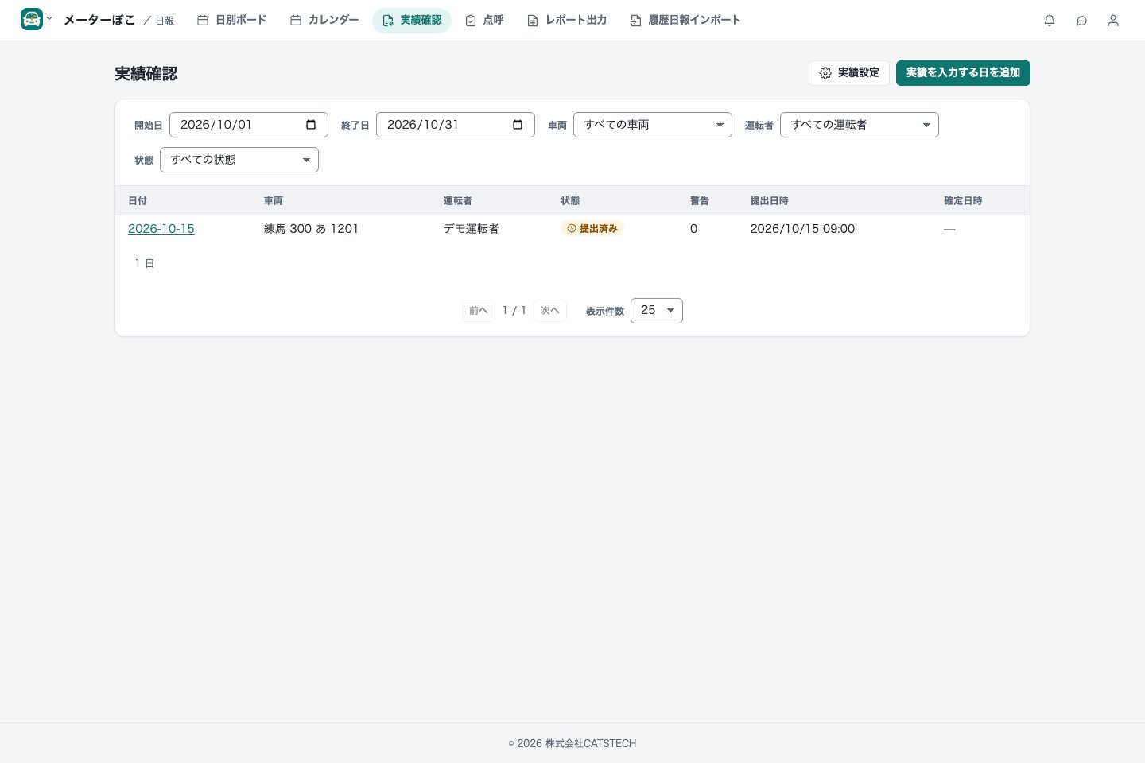Viewport: 1145px width, 763px height.
Task: Click submitted time 2026/10/15 09:00
Action: (802, 229)
